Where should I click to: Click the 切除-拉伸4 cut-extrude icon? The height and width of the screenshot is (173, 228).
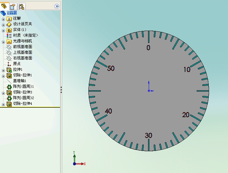(9, 104)
